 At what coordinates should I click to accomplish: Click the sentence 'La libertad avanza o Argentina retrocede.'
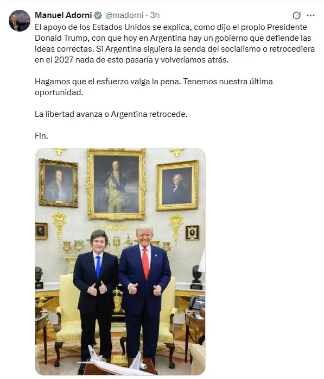(x=111, y=114)
